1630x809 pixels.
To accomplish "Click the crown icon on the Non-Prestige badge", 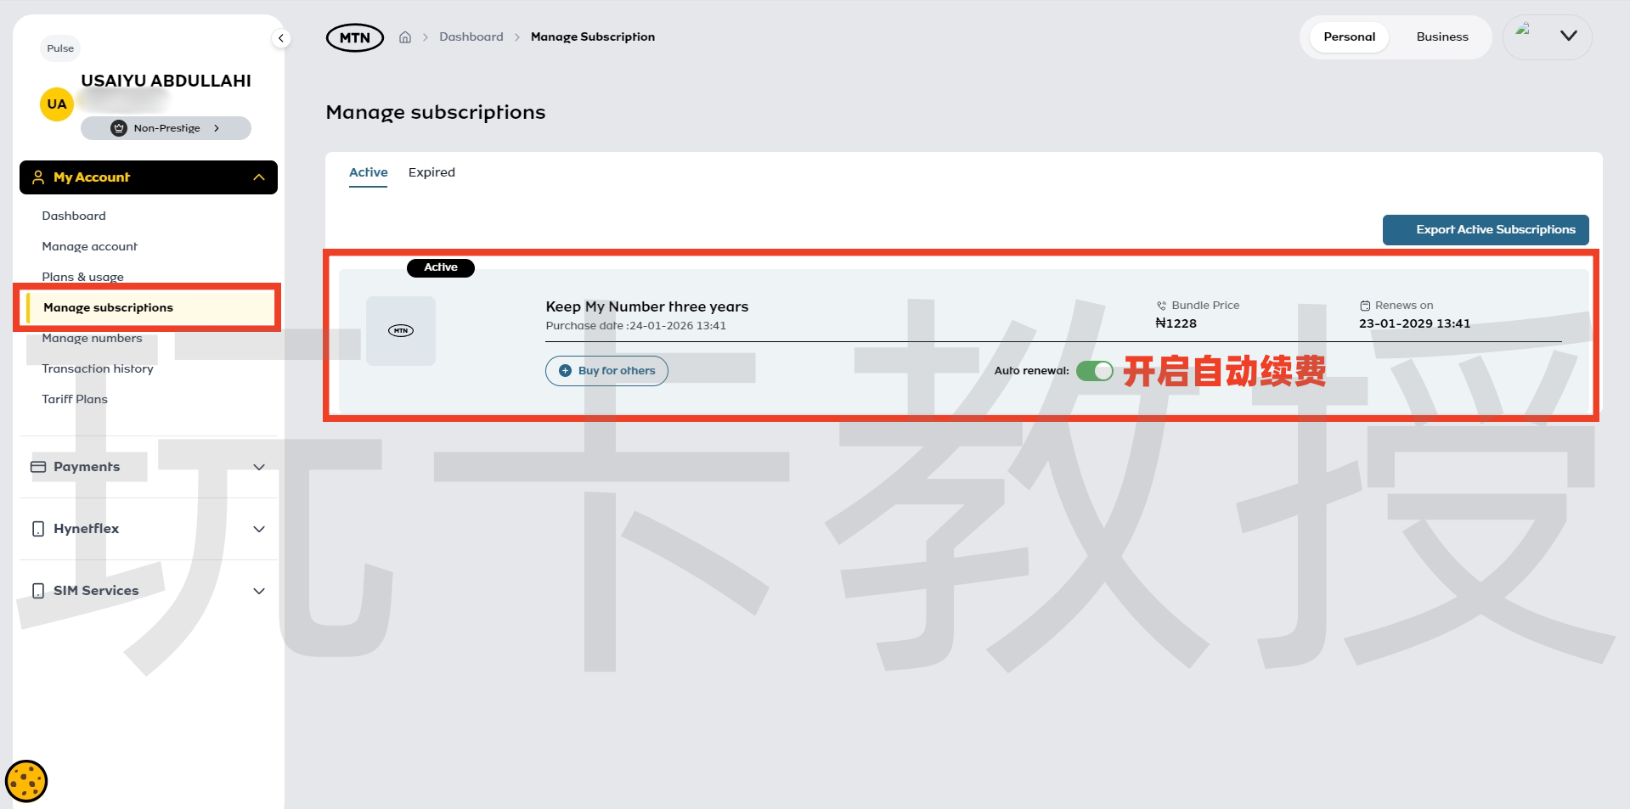I will (118, 128).
